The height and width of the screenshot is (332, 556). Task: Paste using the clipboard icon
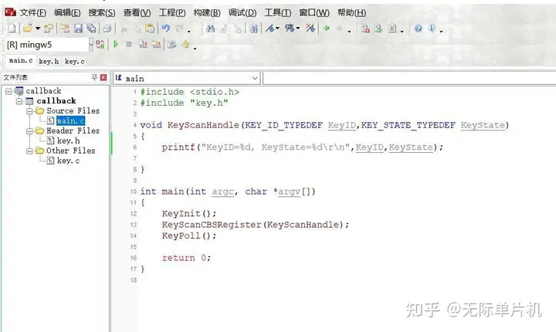coord(150,28)
